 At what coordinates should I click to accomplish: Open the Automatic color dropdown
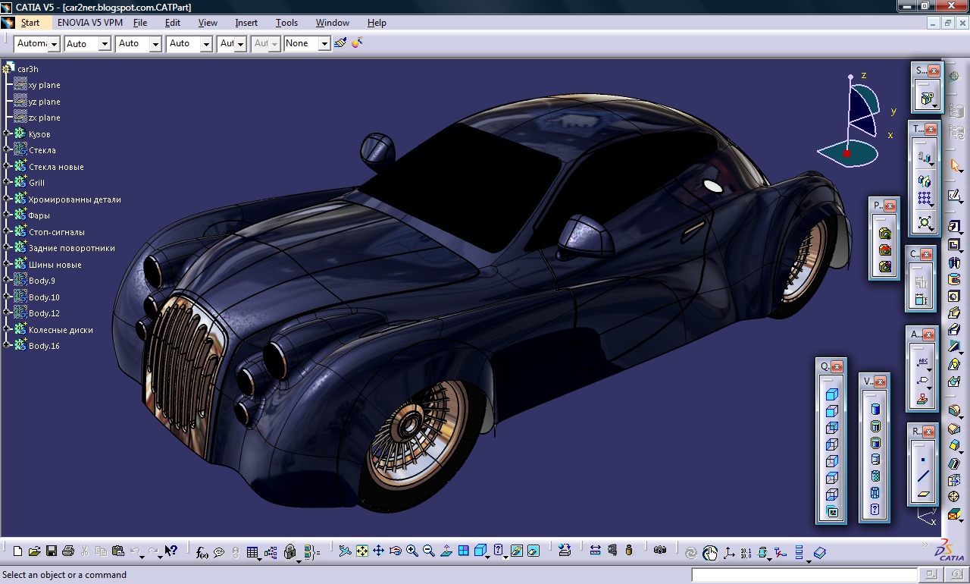54,44
